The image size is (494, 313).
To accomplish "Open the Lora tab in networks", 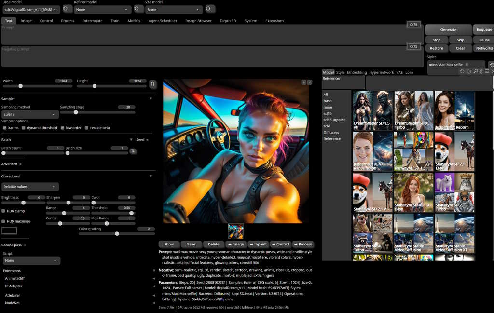I will click(409, 72).
